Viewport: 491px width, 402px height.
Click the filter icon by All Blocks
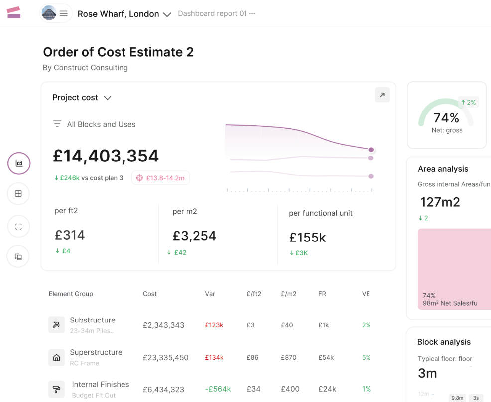coord(57,124)
